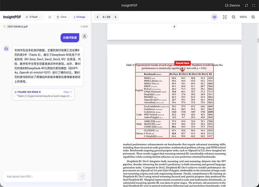This screenshot has width=259, height=187.
Task: Click the zoom in magnifier icon
Action: tap(253, 17)
